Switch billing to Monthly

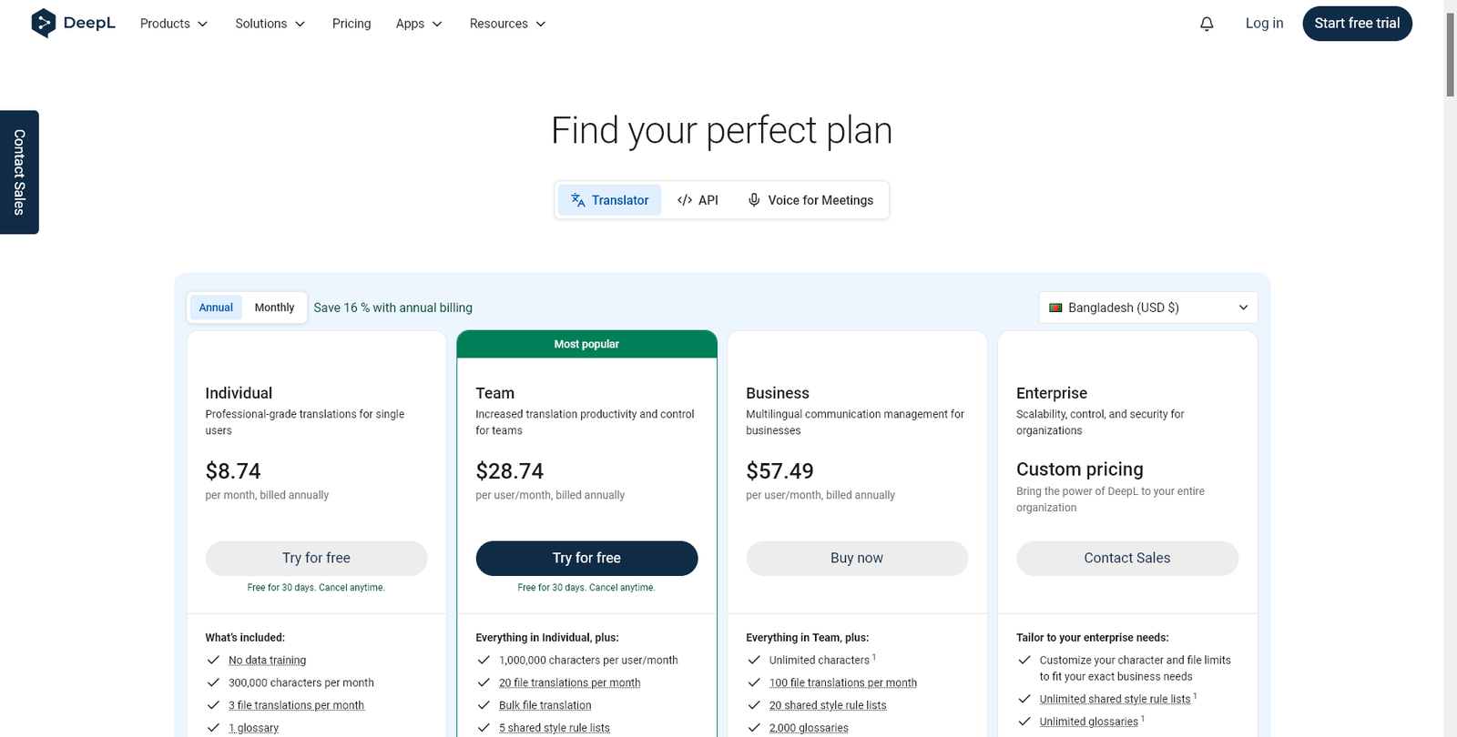coord(274,308)
